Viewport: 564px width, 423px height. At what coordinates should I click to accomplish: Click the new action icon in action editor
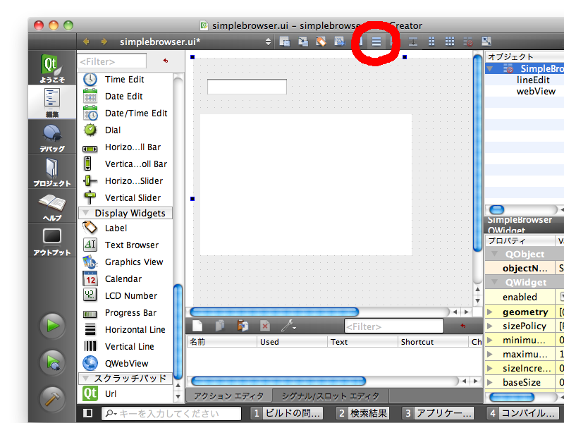197,326
